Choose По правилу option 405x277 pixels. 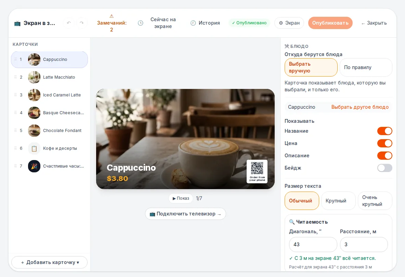pyautogui.click(x=366, y=67)
